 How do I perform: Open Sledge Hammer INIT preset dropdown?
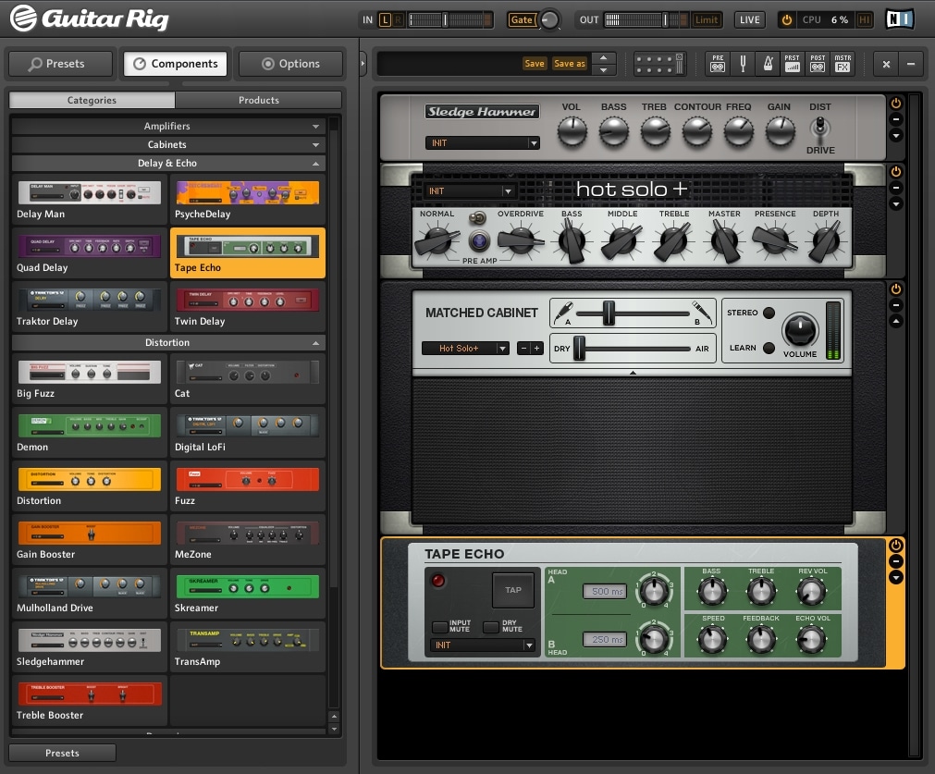tap(482, 143)
